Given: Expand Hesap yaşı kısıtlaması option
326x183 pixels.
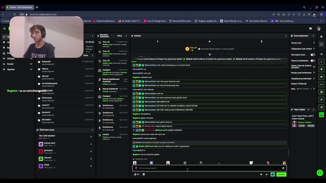Looking at the screenshot, I should point(303,73).
